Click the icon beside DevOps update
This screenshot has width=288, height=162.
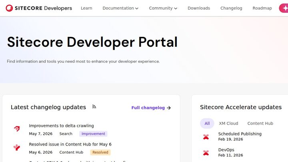coord(206,153)
